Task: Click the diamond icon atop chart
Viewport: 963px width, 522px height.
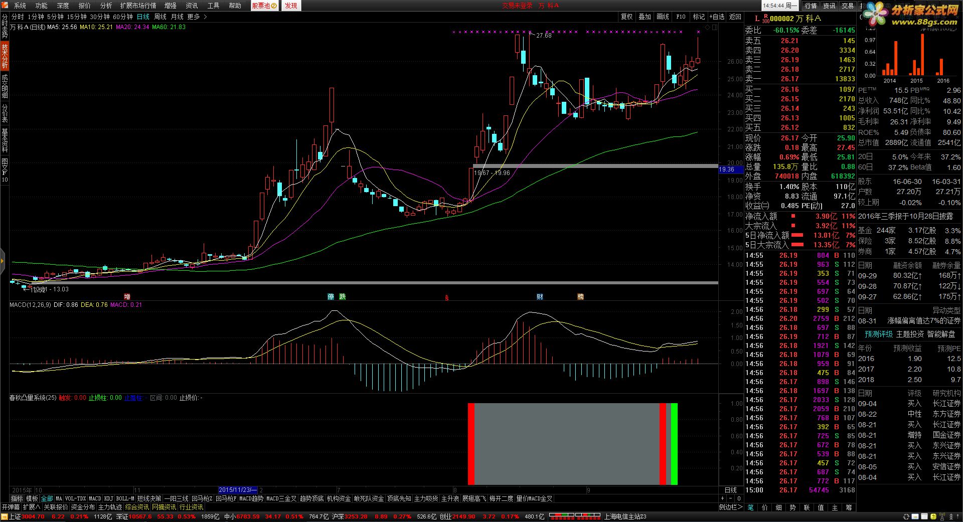Action: (708, 28)
